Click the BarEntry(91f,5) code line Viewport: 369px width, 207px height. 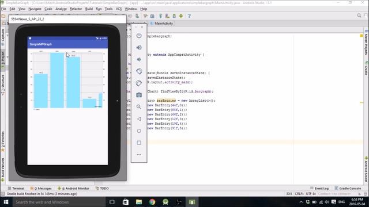(167, 128)
